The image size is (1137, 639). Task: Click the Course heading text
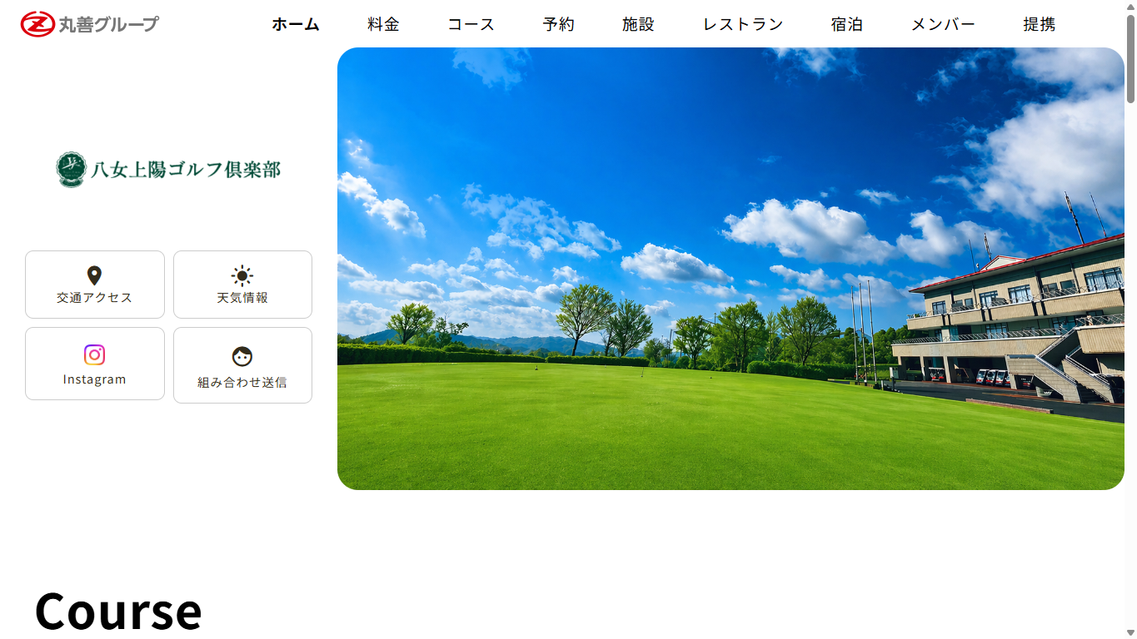pos(118,610)
